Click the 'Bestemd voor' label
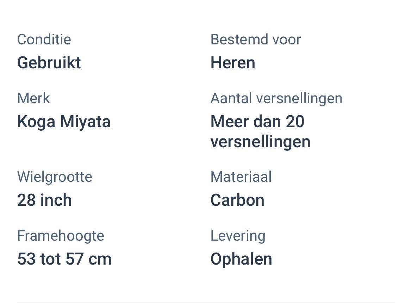This screenshot has height=303, width=412. click(x=256, y=39)
